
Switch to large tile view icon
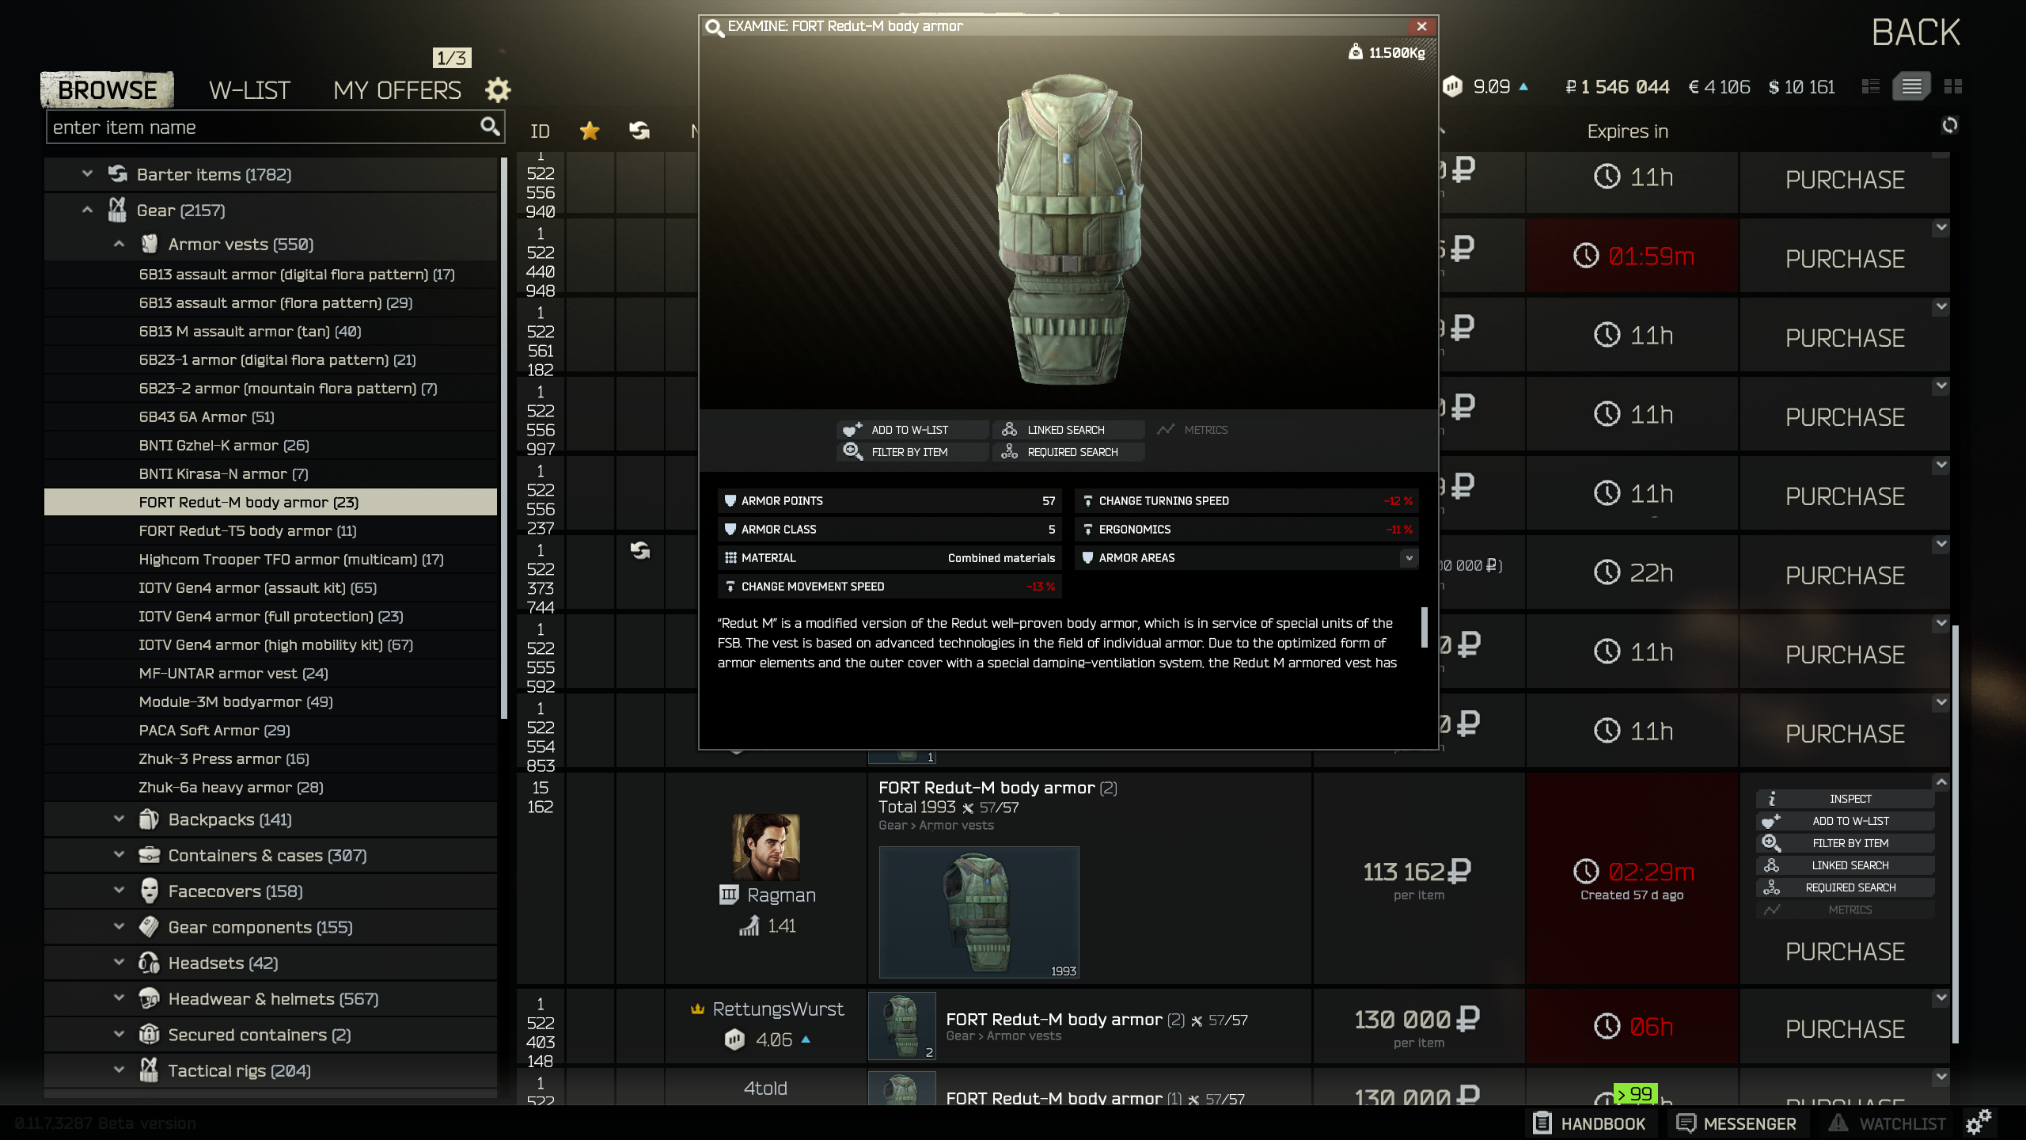[1953, 86]
